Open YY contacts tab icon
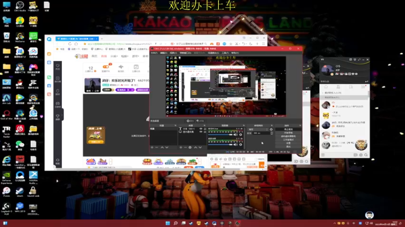The width and height of the screenshot is (405, 227). pyautogui.click(x=338, y=87)
